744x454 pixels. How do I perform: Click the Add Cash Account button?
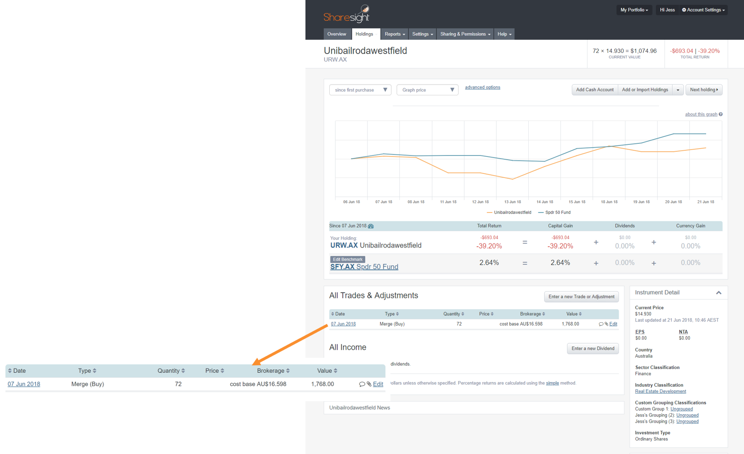[x=595, y=90]
